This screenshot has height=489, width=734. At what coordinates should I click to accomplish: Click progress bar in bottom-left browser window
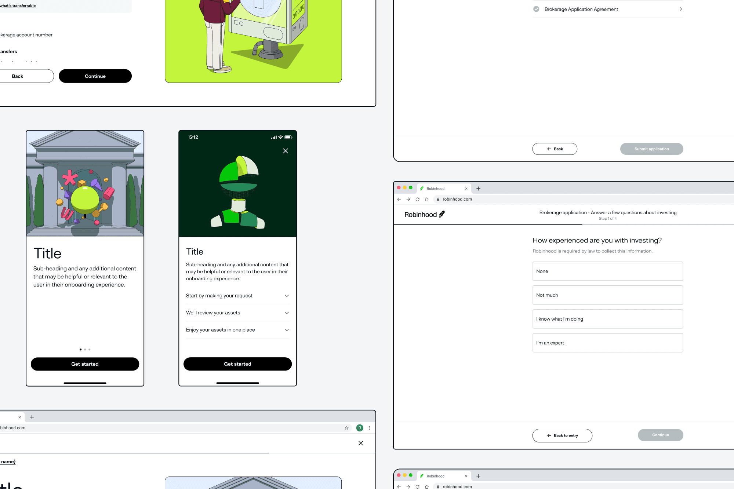point(188,453)
